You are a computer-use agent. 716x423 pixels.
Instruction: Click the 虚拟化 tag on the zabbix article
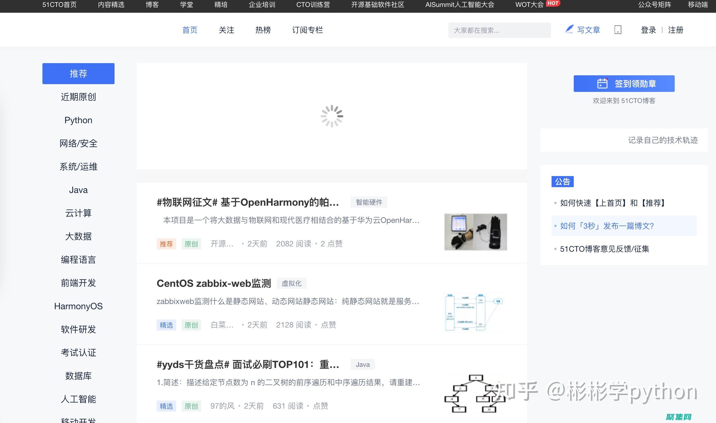pos(291,283)
